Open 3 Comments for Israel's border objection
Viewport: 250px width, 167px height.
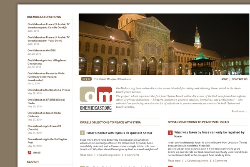click(x=132, y=155)
